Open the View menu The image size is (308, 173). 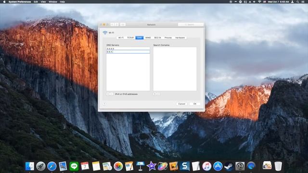(x=43, y=2)
